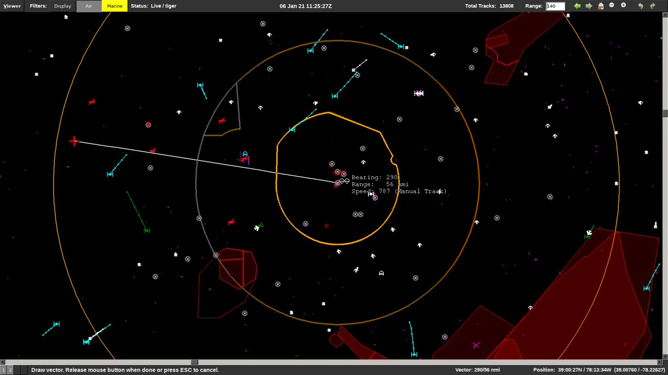668x375 pixels.
Task: Toggle the Air filter
Action: tap(89, 6)
